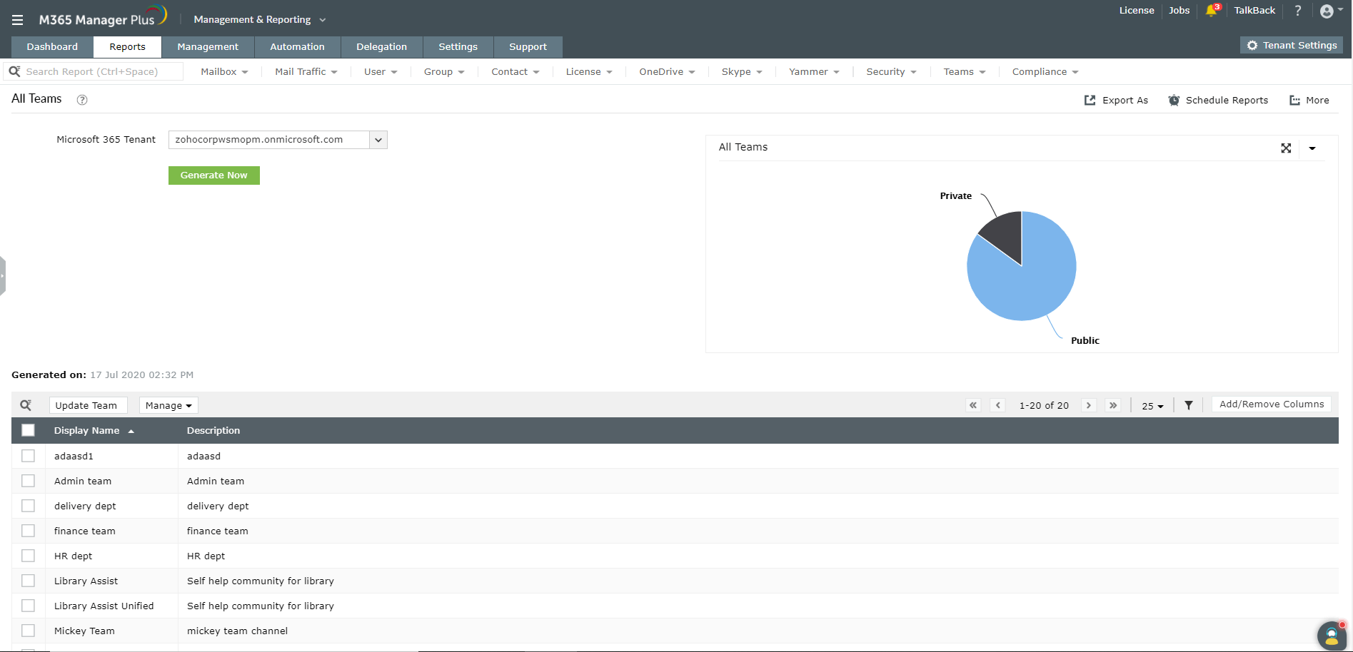Maximize the All Teams chart
This screenshot has height=652, width=1353.
coord(1286,148)
